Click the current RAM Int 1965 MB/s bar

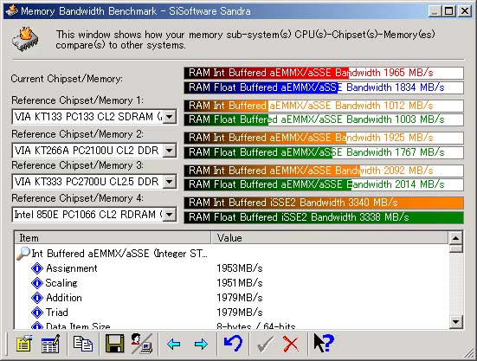[324, 73]
